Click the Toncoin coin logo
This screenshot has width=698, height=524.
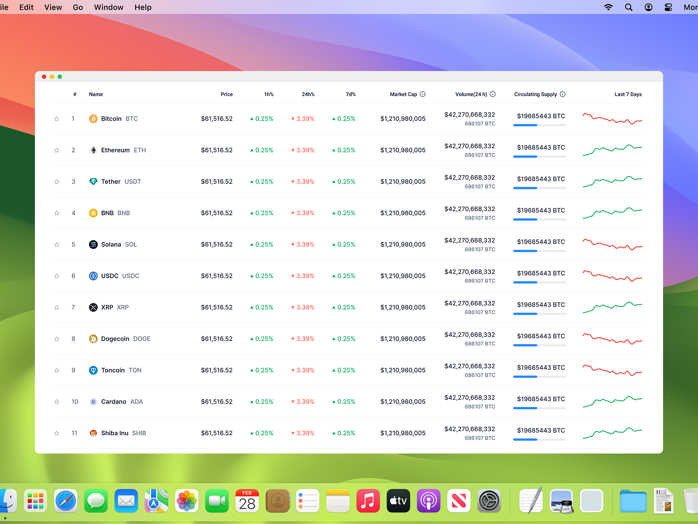pyautogui.click(x=93, y=370)
